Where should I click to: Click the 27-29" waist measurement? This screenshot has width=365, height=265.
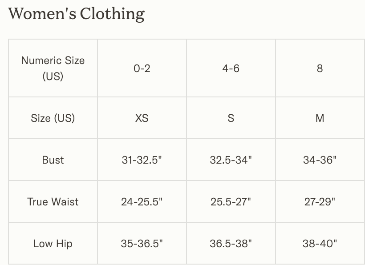(x=320, y=202)
